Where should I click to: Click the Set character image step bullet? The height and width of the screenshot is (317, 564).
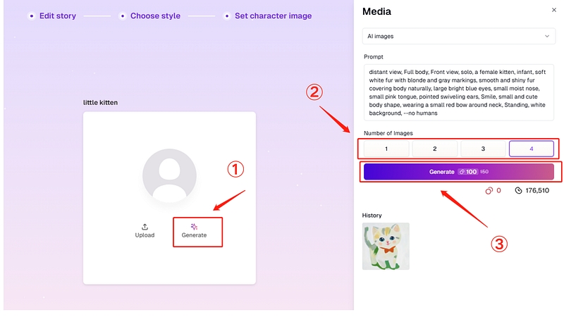pyautogui.click(x=227, y=15)
